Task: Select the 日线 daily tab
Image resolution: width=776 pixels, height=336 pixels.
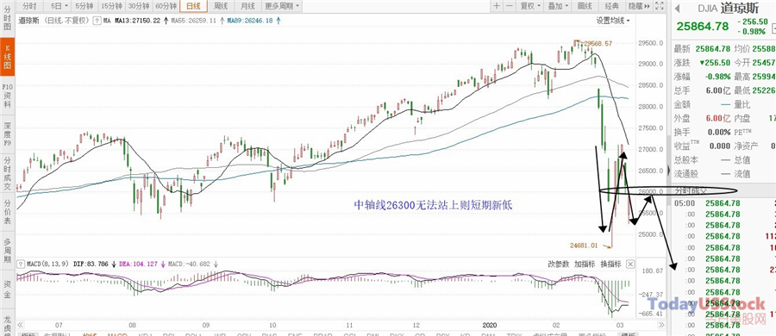Action: [x=193, y=6]
